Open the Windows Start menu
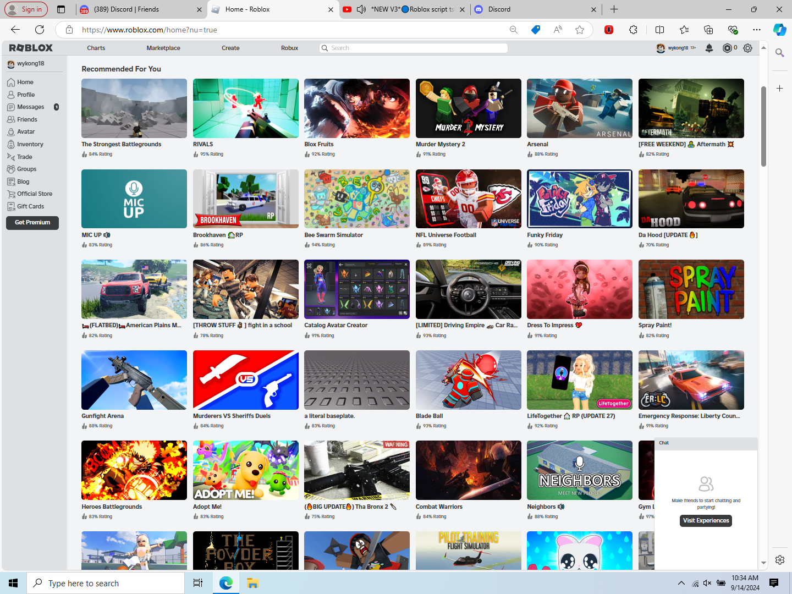The width and height of the screenshot is (792, 594). (x=13, y=583)
